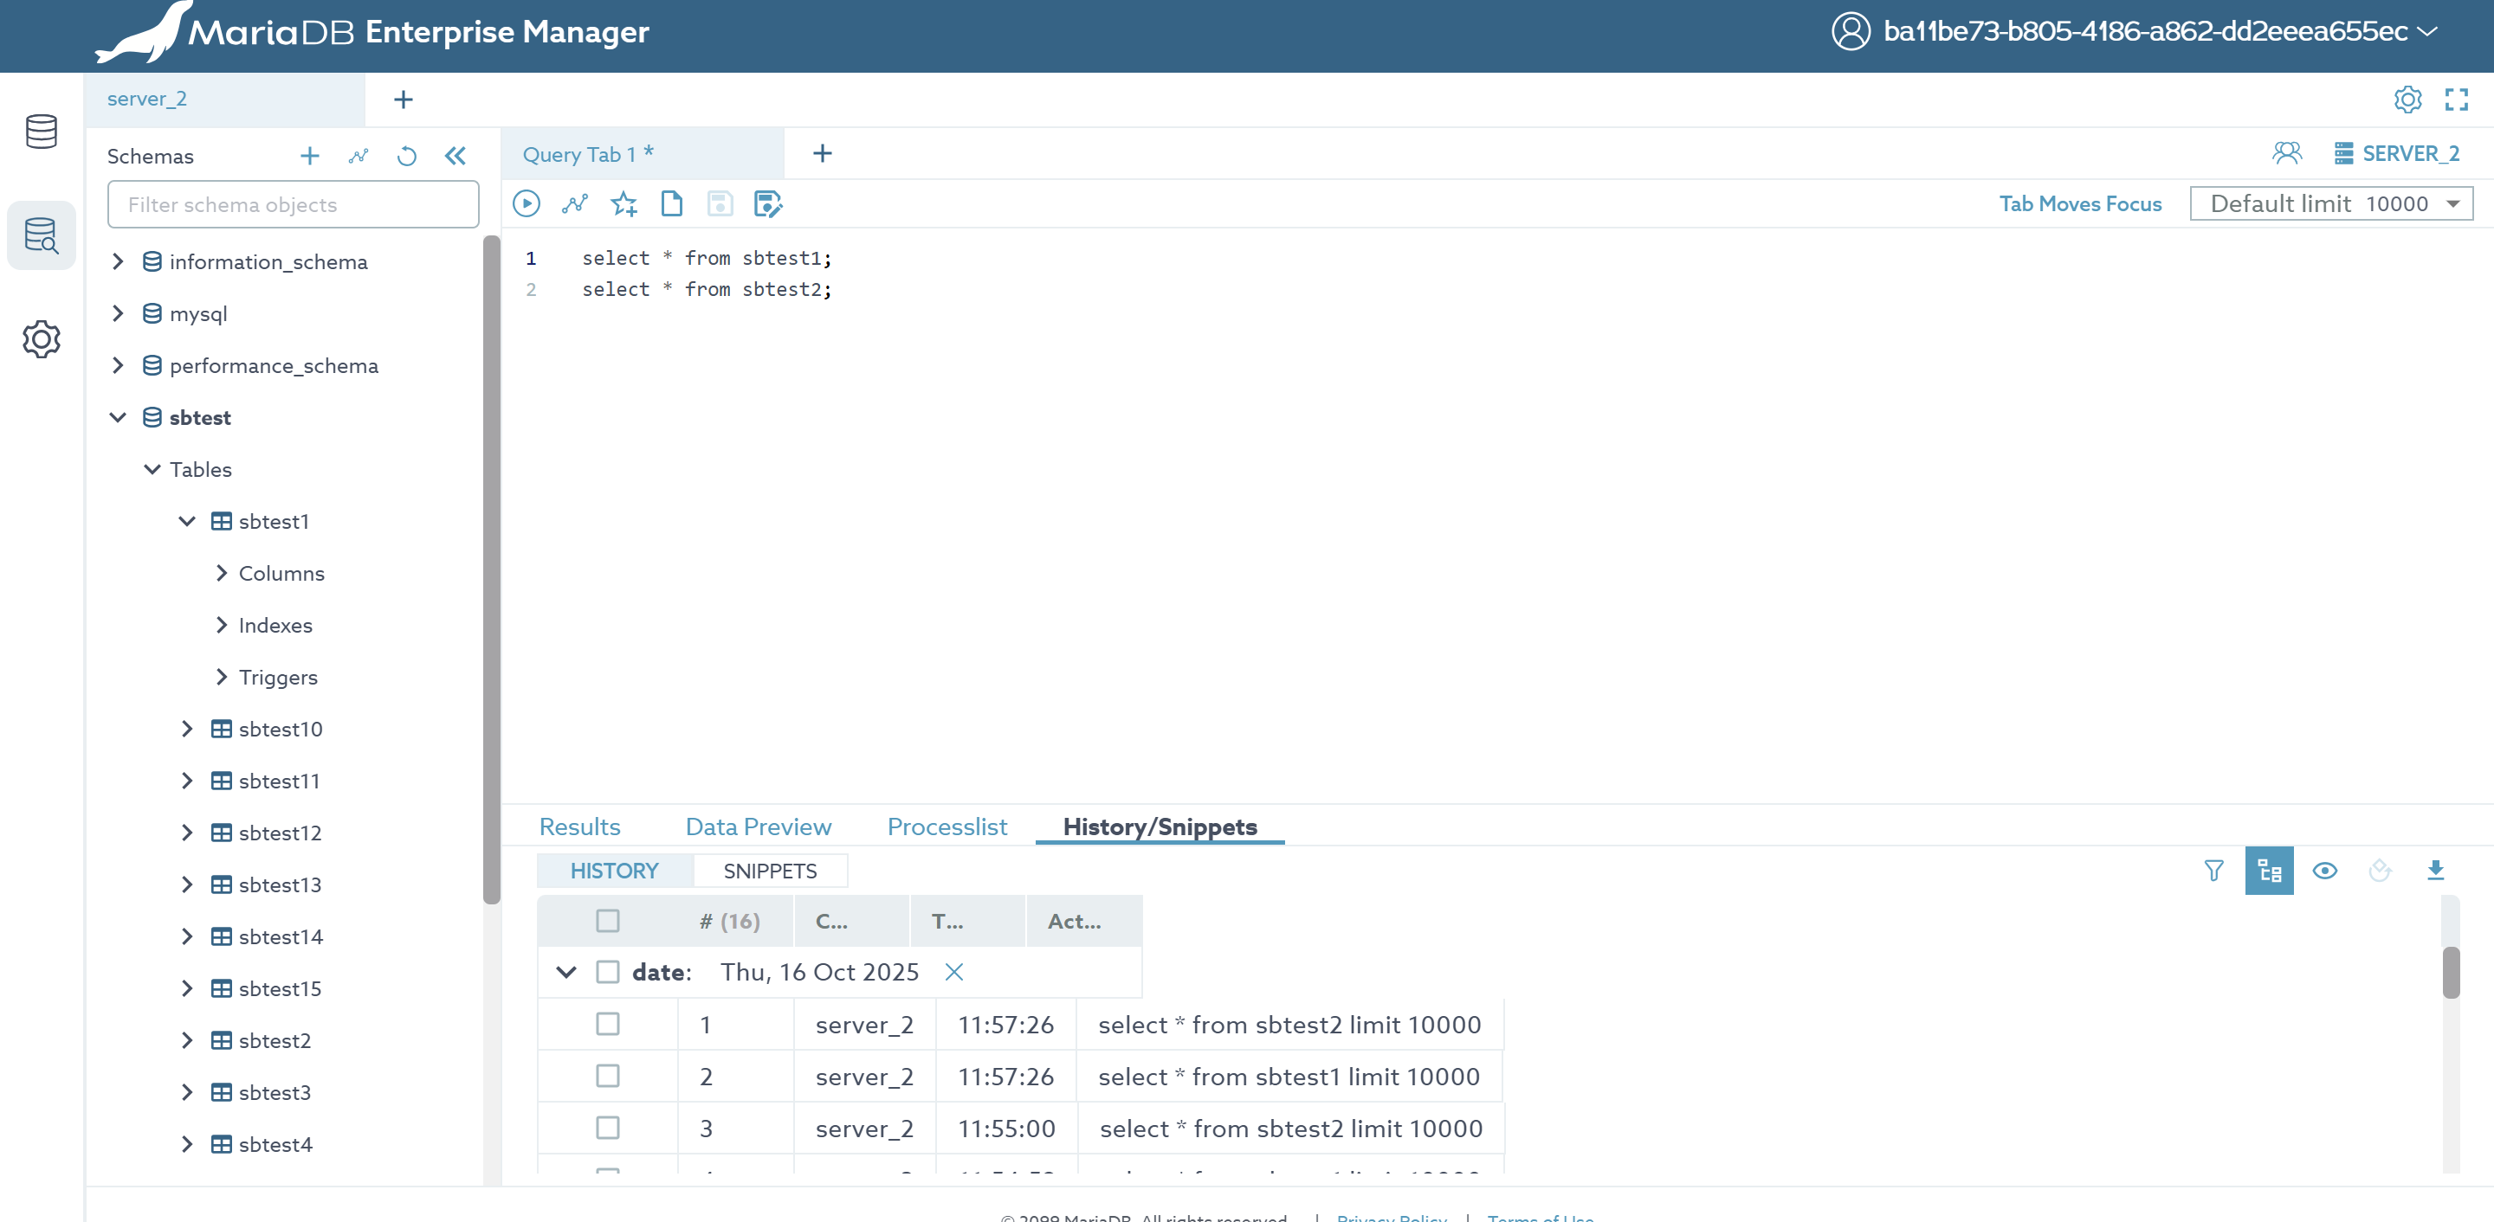The image size is (2494, 1222).
Task: Click the star snippet icon
Action: [623, 204]
